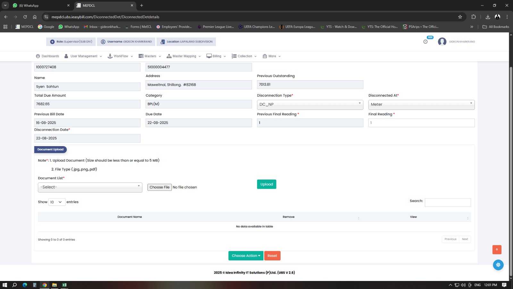Open the notification clock icon with badge
513x289 pixels.
coord(425,41)
